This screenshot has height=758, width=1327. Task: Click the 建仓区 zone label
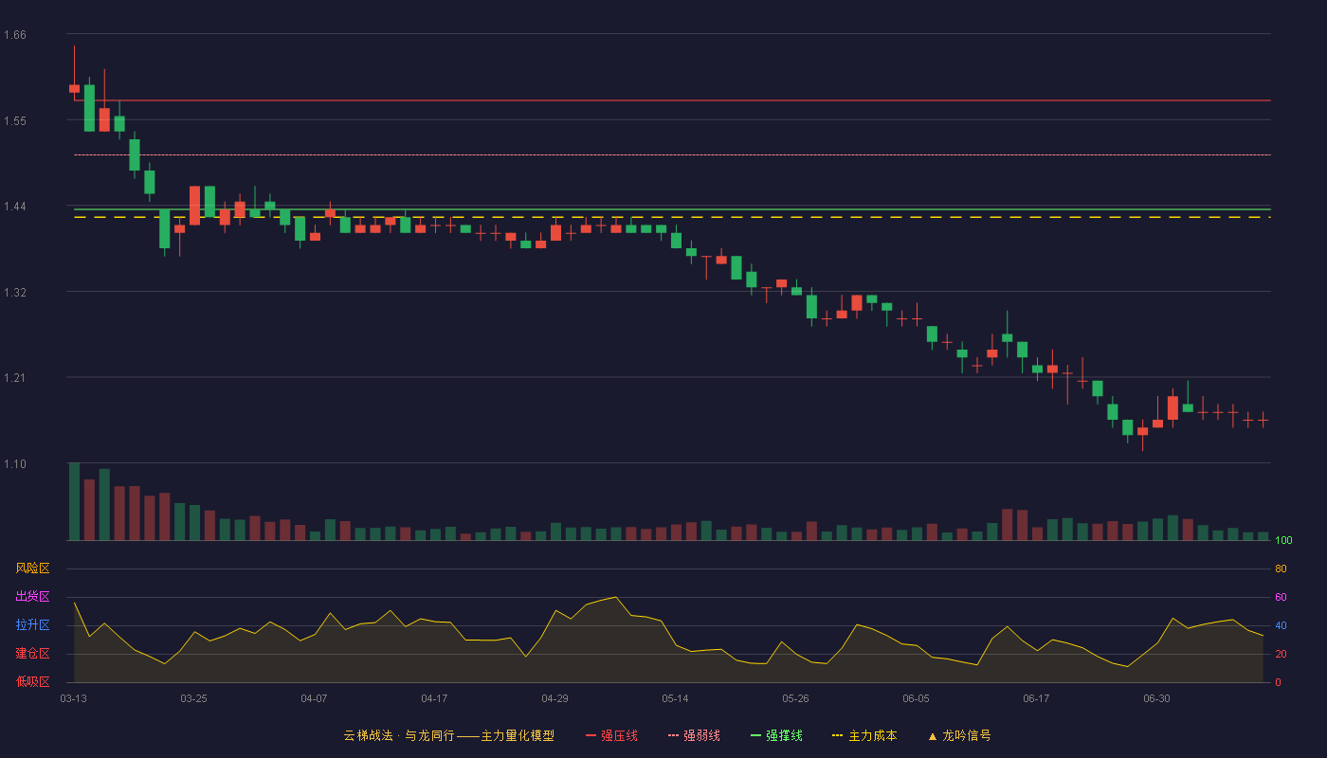(32, 654)
